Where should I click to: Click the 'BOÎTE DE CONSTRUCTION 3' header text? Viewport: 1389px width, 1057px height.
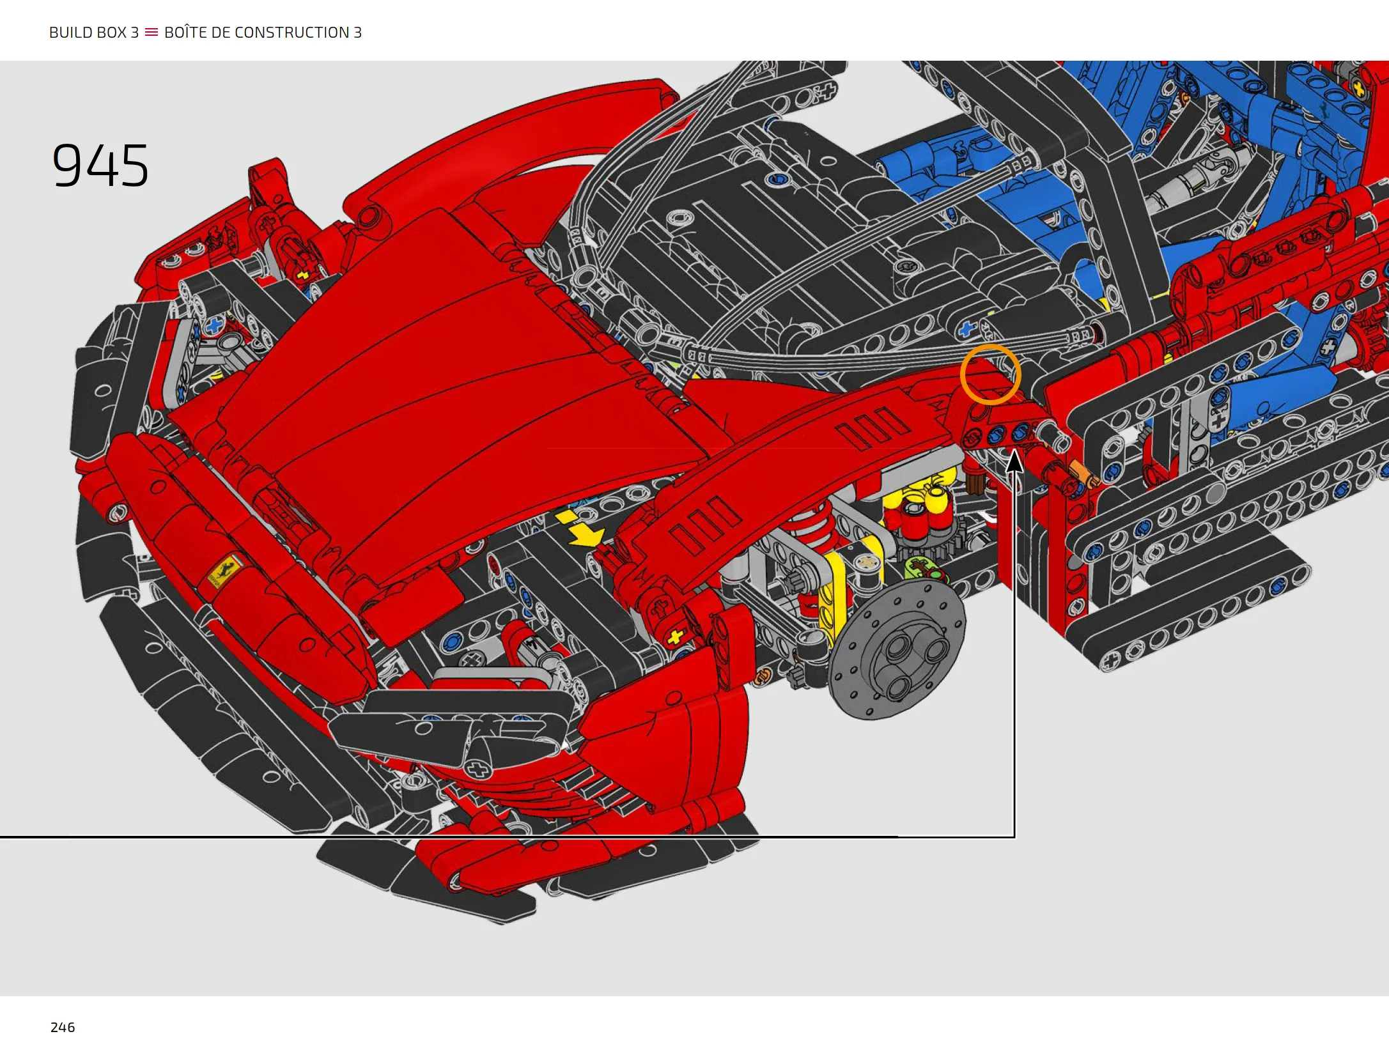point(263,32)
